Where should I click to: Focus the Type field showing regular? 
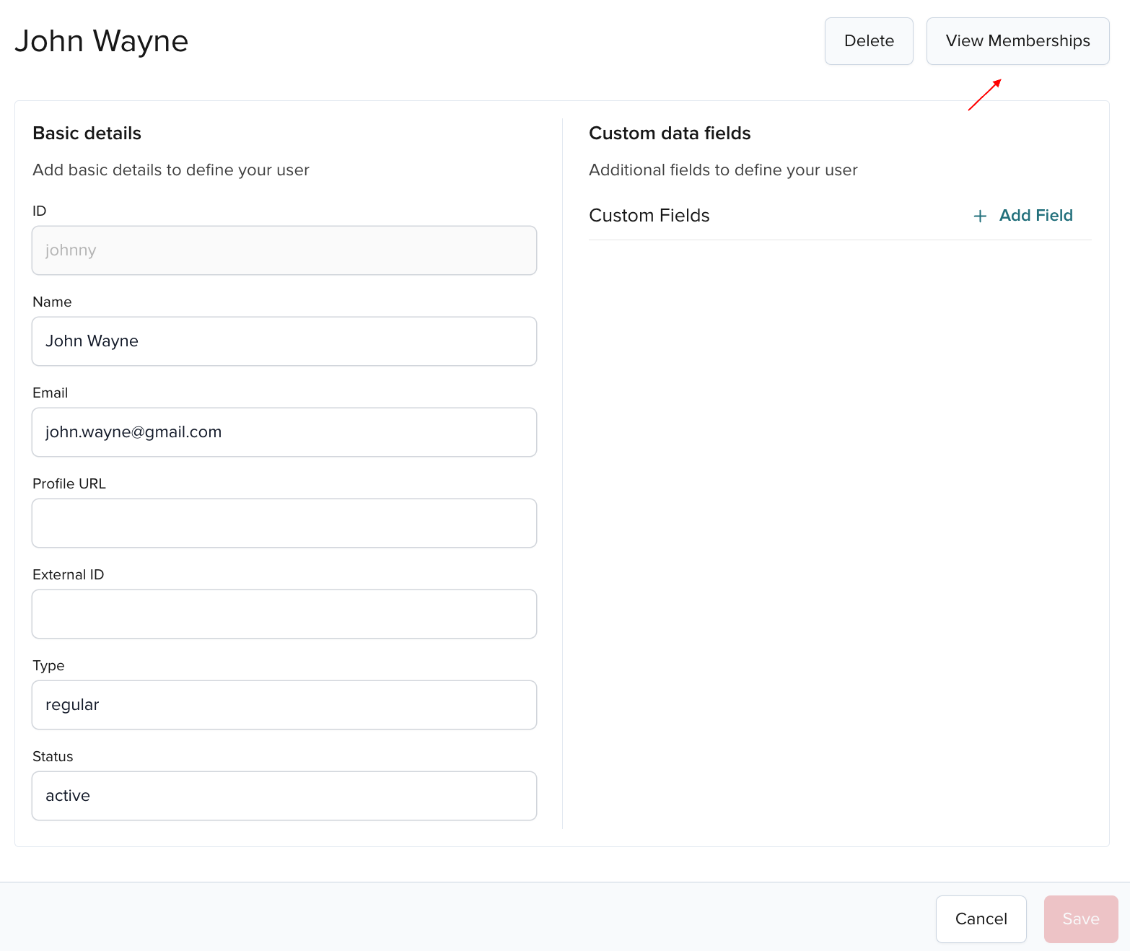click(284, 705)
